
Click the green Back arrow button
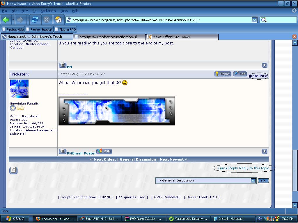(x=6, y=20)
